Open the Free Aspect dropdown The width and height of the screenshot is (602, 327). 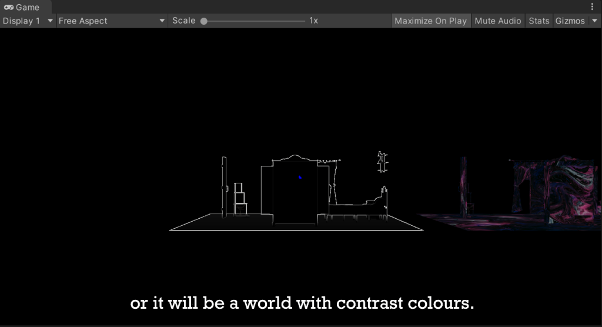pyautogui.click(x=112, y=21)
